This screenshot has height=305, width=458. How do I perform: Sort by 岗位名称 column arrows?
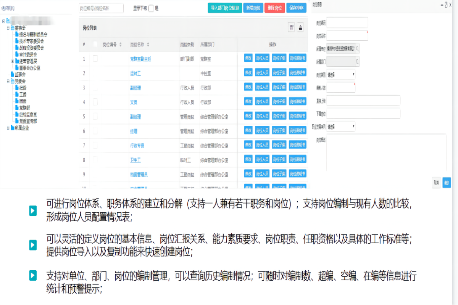click(148, 45)
